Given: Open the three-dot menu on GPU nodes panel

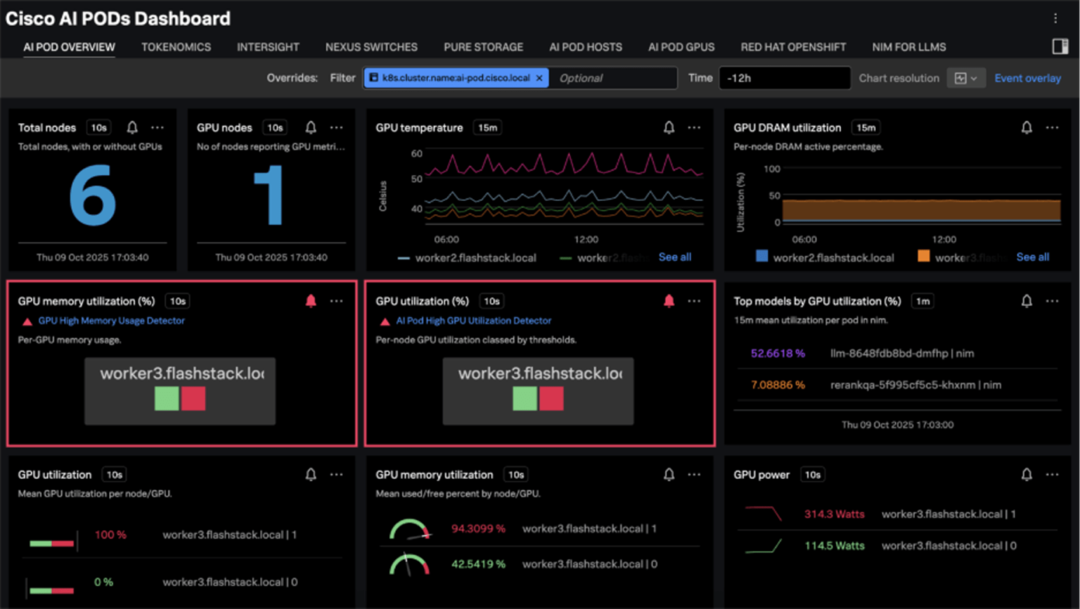Looking at the screenshot, I should pos(337,127).
